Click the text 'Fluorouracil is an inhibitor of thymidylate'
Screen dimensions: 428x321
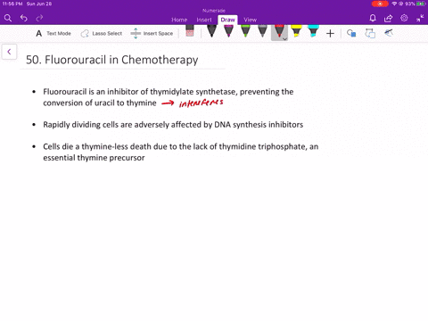119,92
